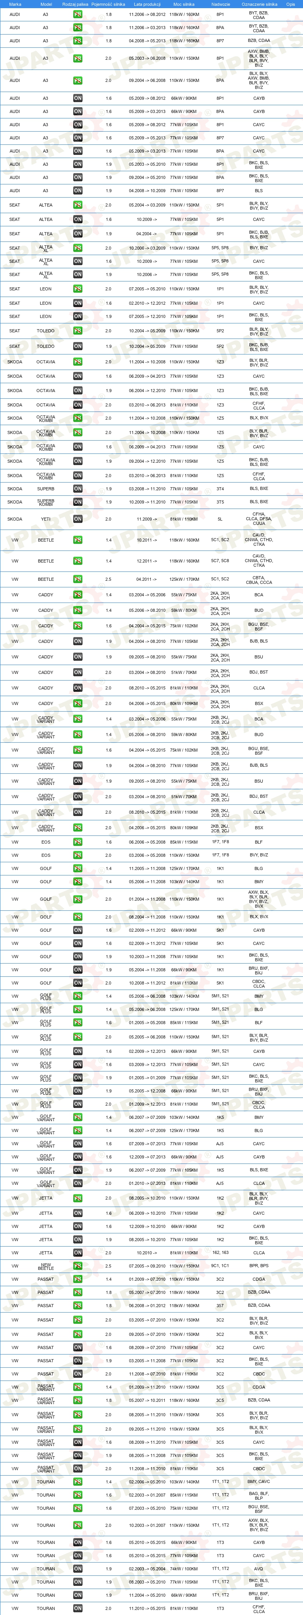The height and width of the screenshot is (1615, 303).
Task: Click diesel ON icon in Skoda Yeti row
Action: (x=77, y=519)
